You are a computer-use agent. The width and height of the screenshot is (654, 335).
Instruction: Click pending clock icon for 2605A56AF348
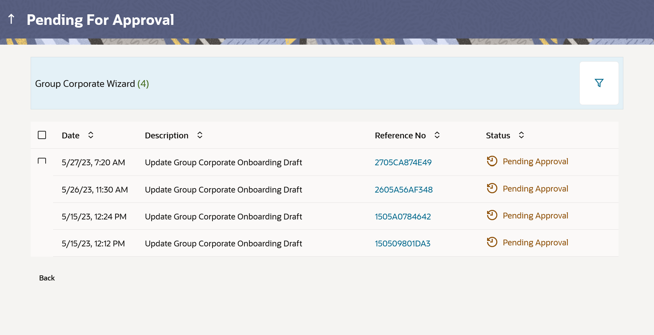click(492, 188)
